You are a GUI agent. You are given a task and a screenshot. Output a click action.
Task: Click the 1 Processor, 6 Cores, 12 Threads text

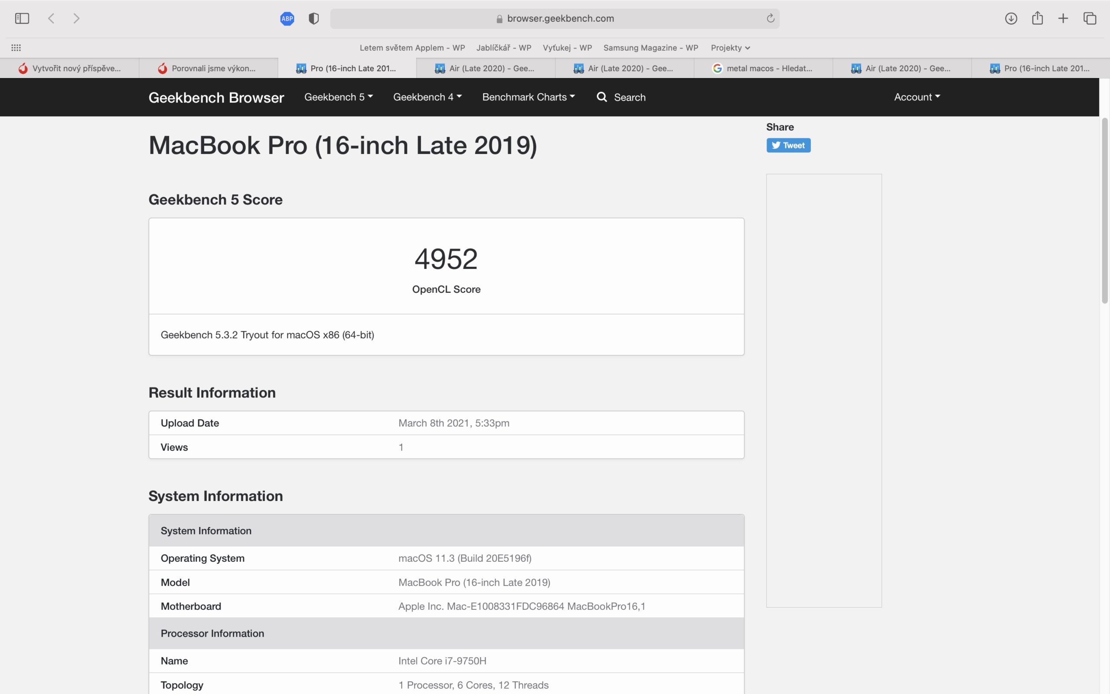(473, 685)
